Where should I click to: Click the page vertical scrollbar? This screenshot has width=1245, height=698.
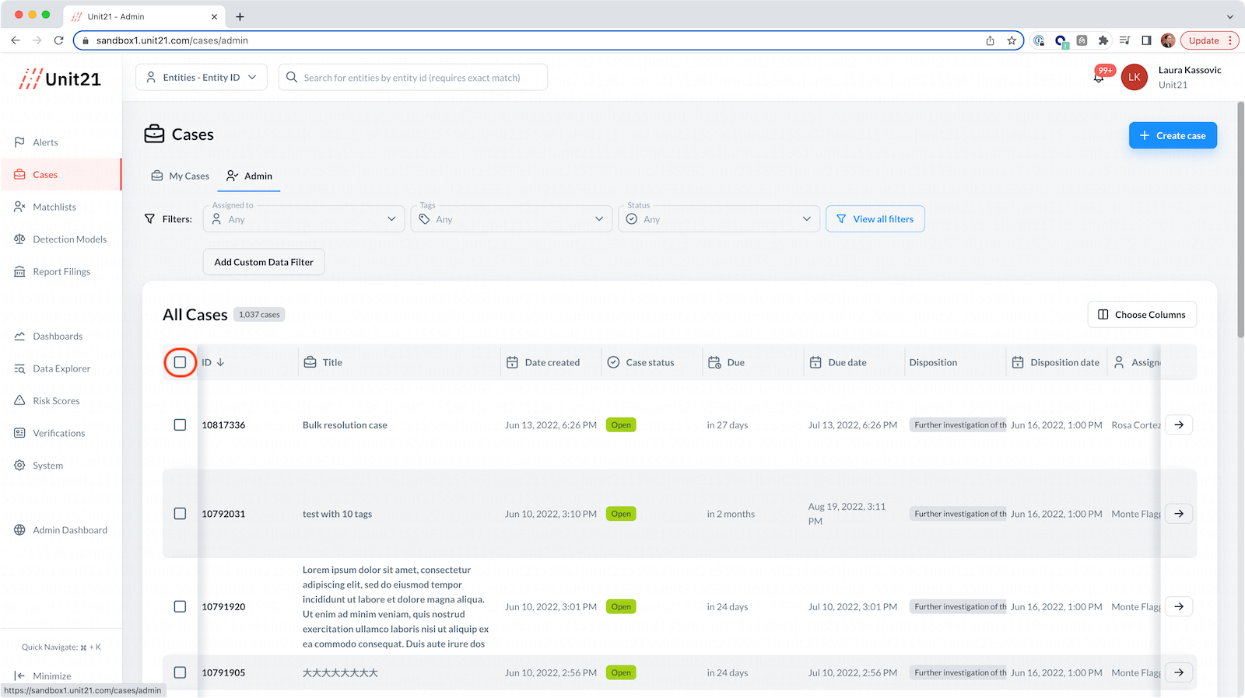1240,220
